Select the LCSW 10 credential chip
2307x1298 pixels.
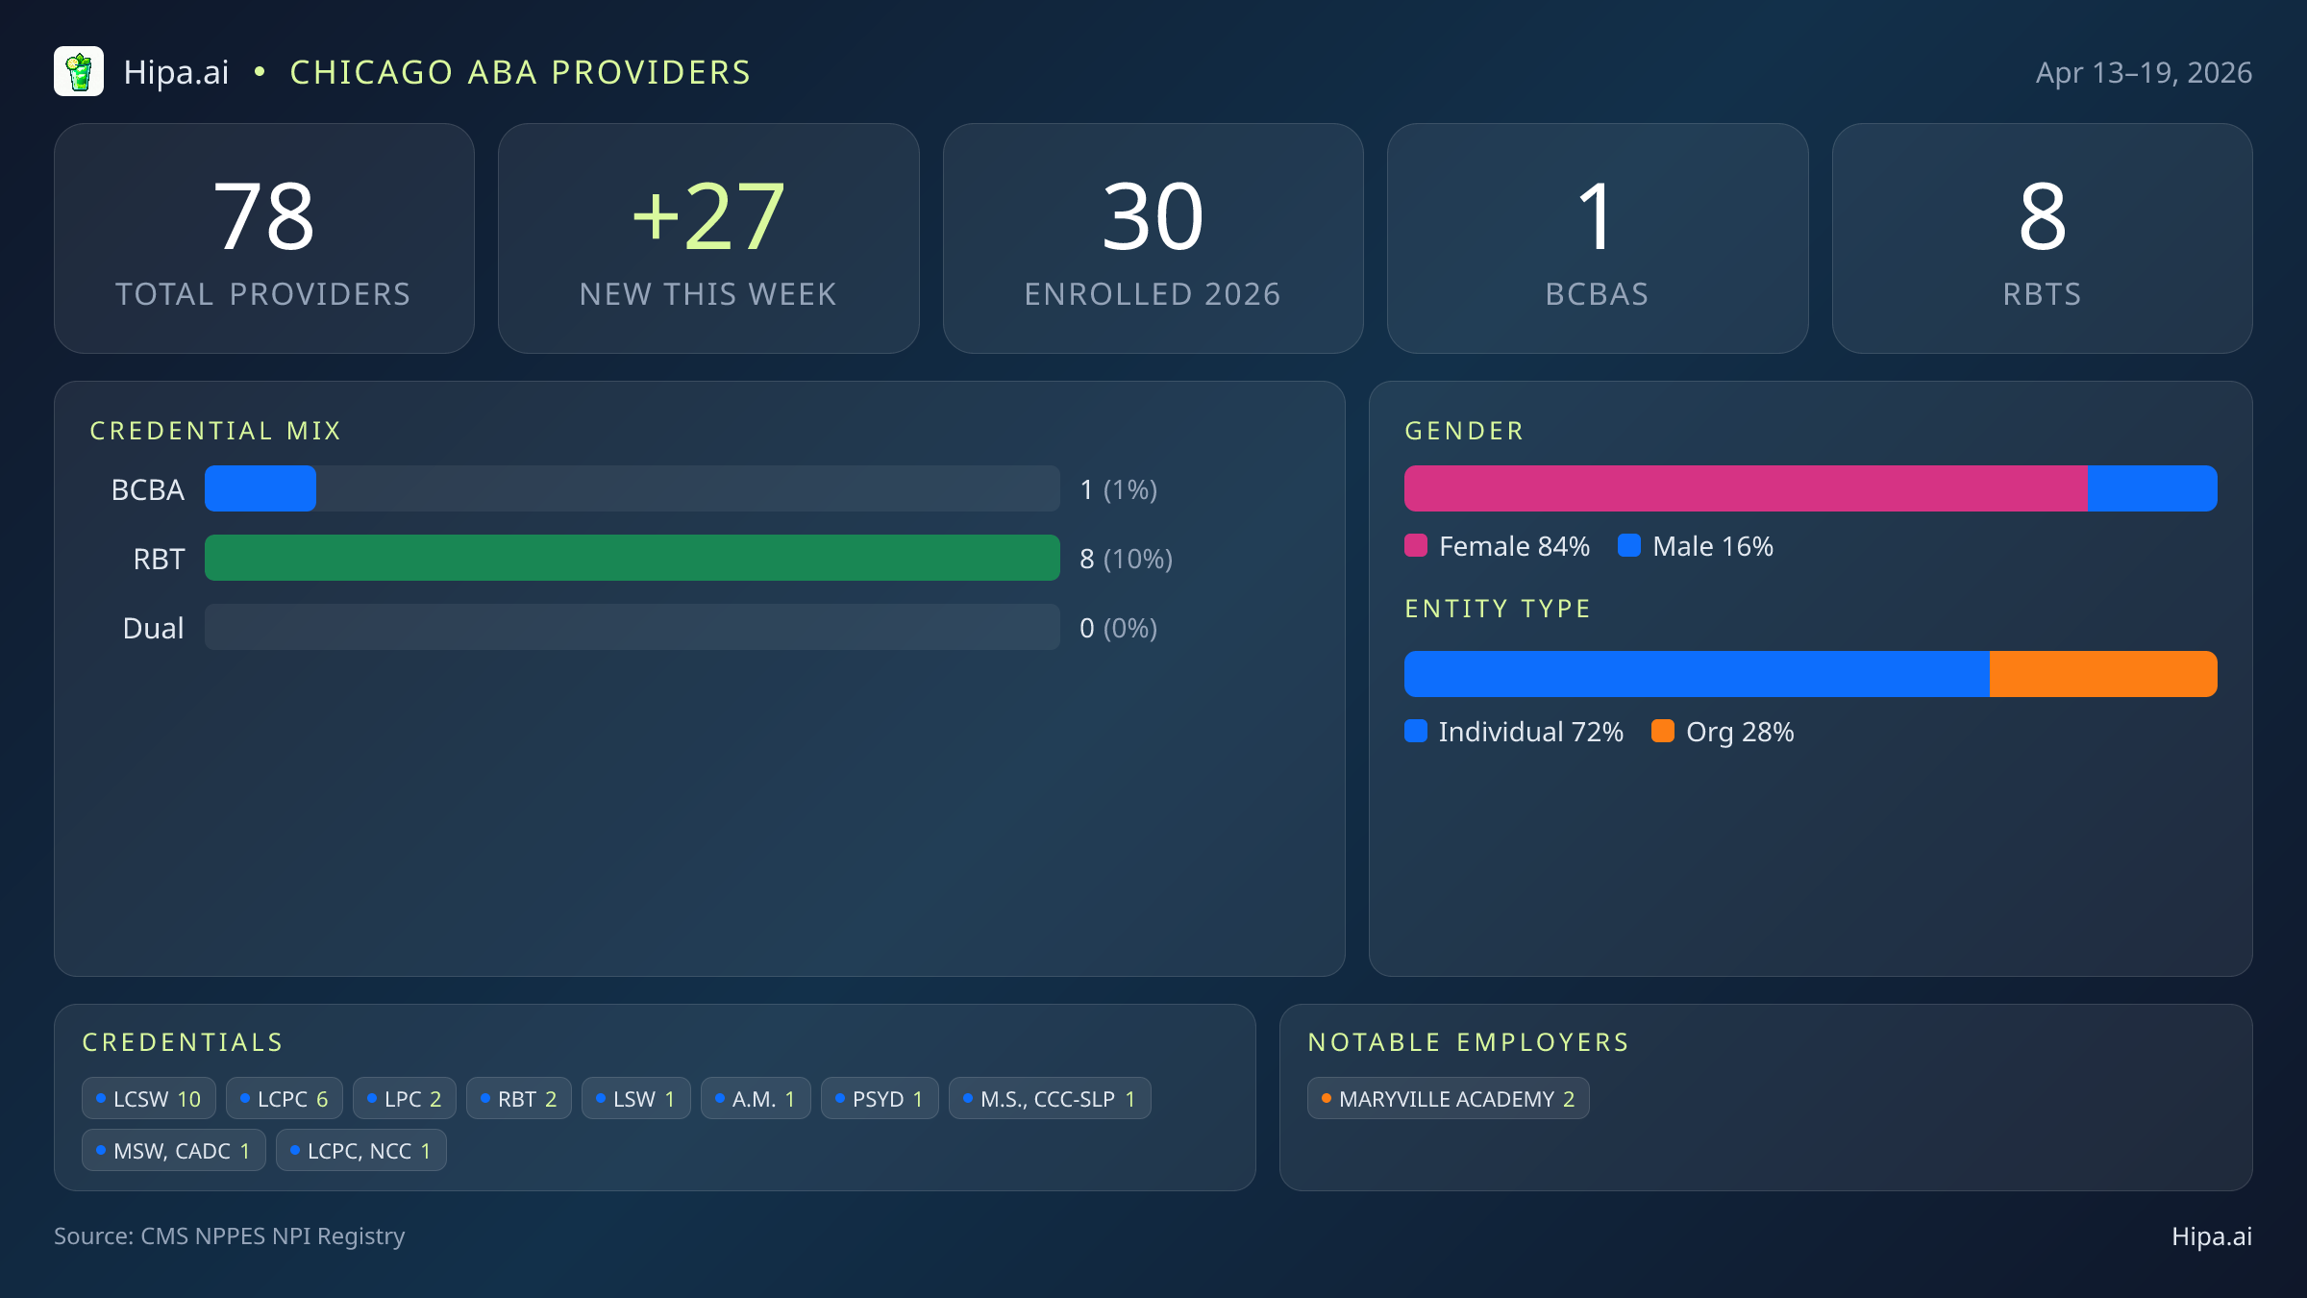tap(149, 1099)
